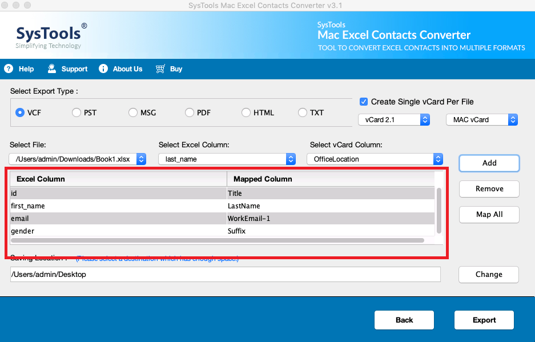
Task: Open the Support menu item
Action: [74, 69]
